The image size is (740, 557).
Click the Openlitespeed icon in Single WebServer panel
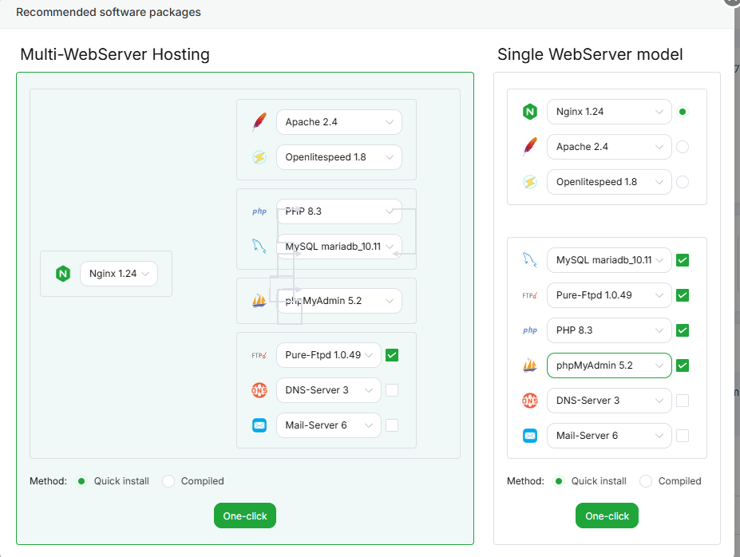click(x=530, y=182)
